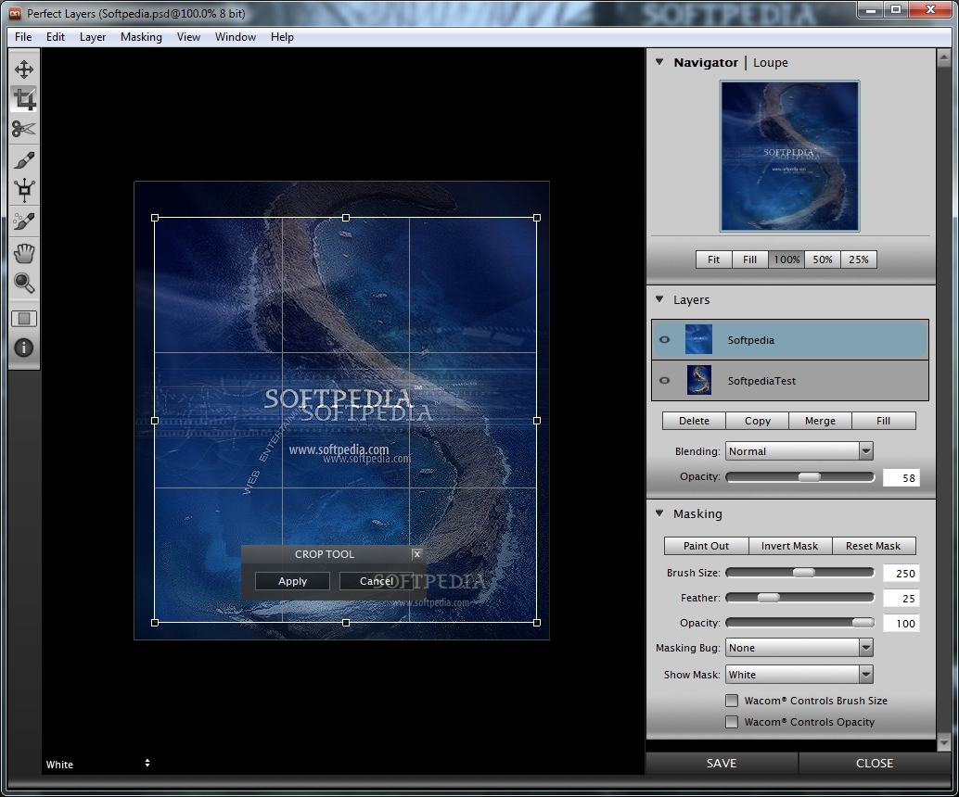Click the SAVE button
Viewport: 959px width, 797px height.
722,763
